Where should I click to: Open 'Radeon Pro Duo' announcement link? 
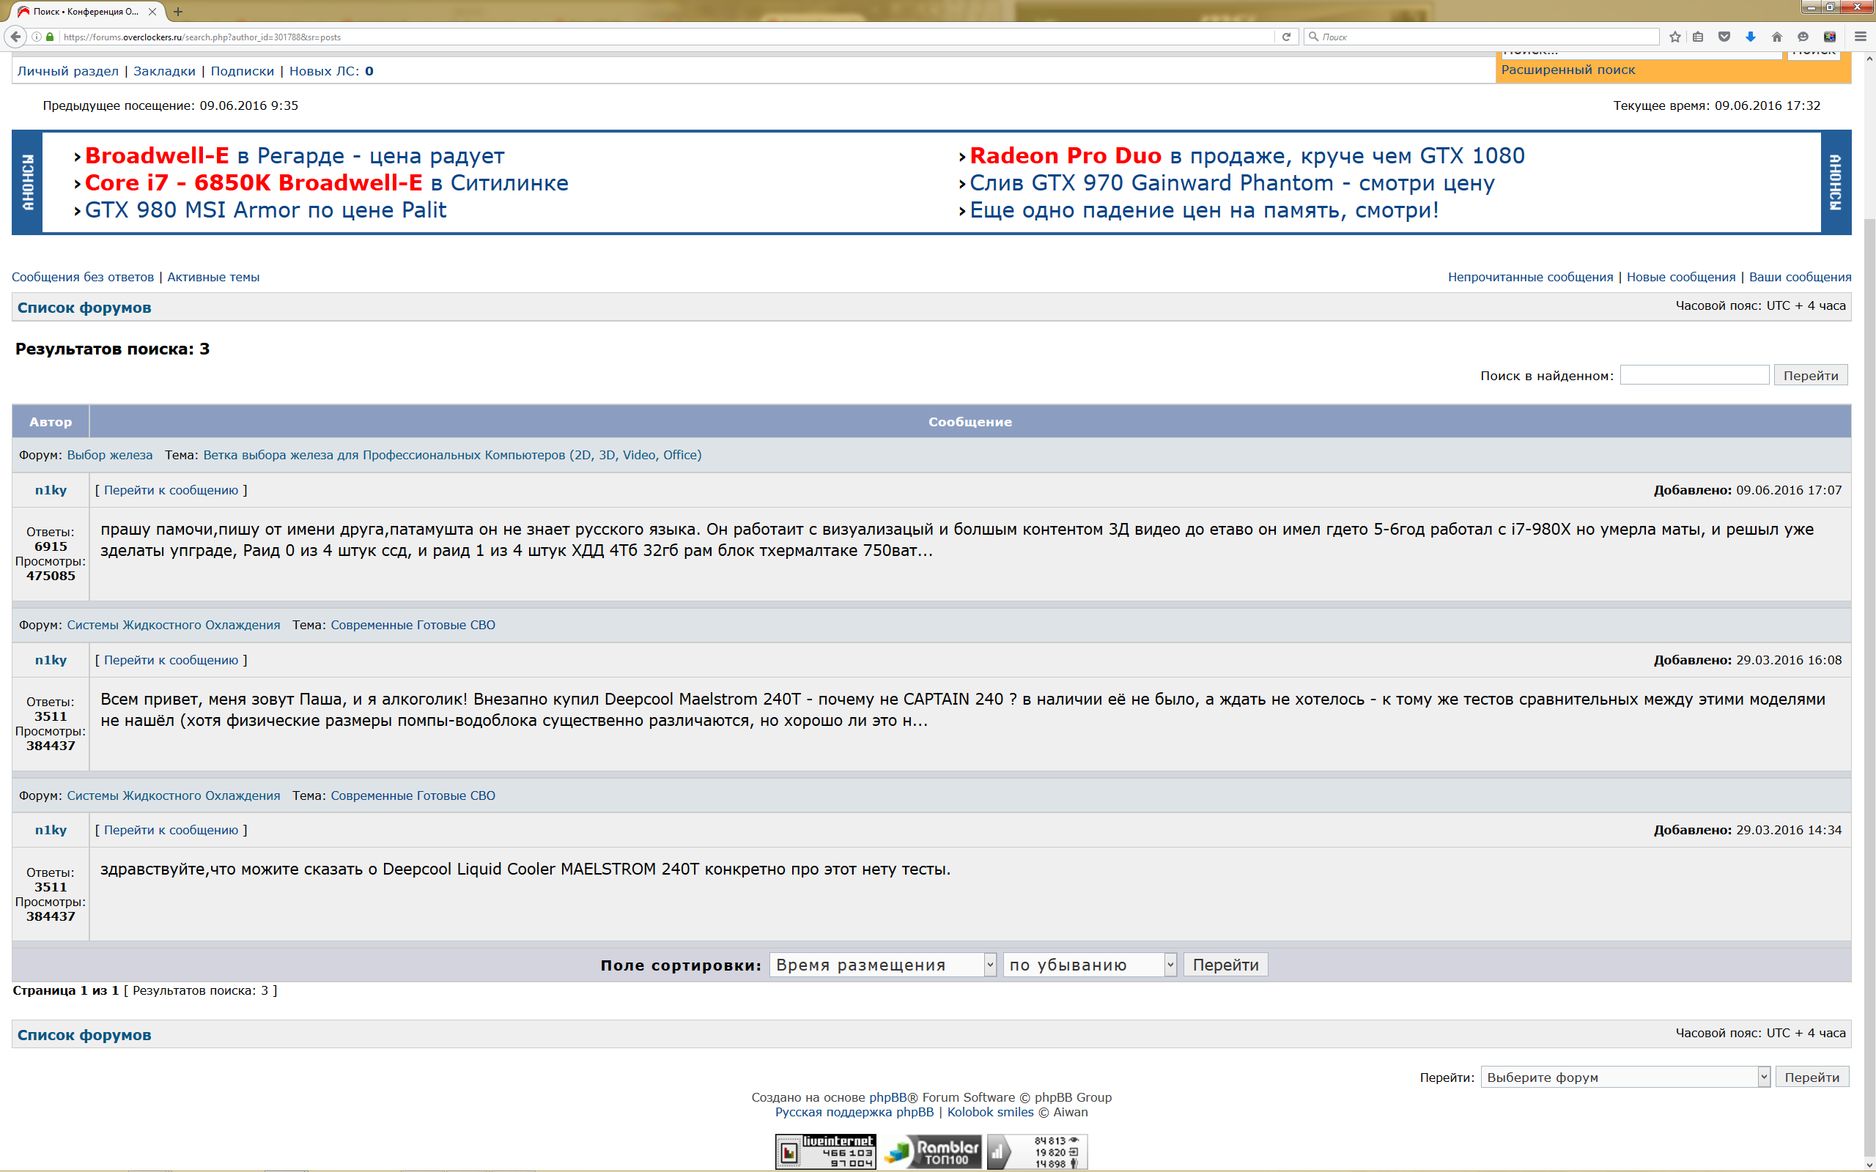click(1065, 156)
